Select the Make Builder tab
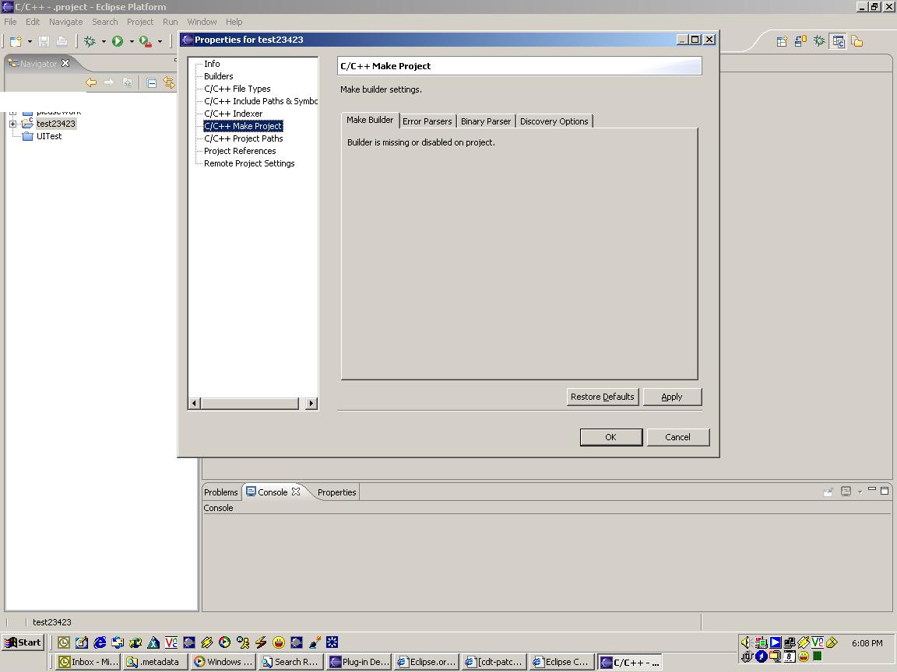 coord(370,120)
